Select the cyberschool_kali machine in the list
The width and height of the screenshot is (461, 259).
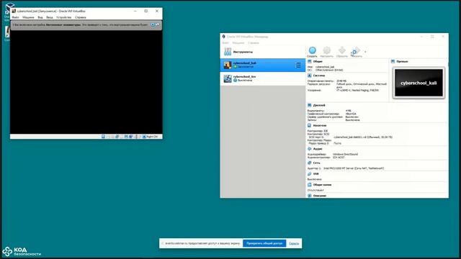click(x=263, y=65)
